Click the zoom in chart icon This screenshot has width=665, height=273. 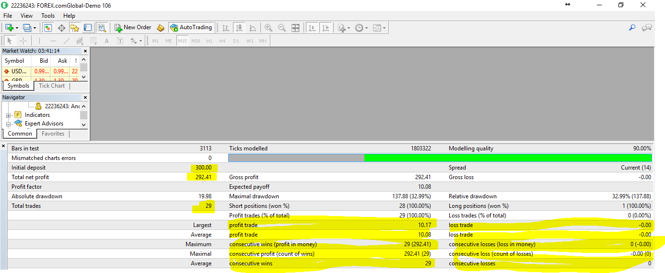pos(268,28)
